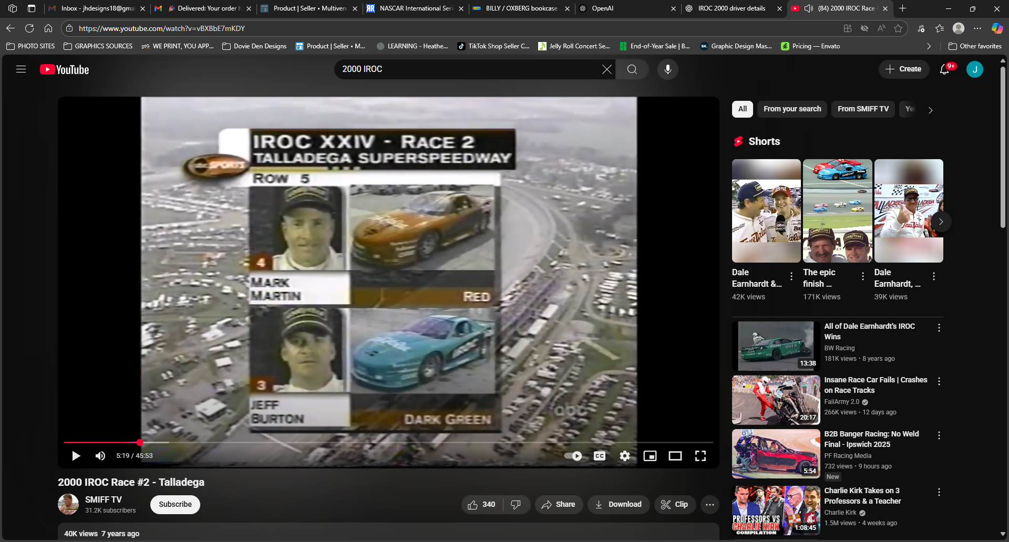Switch to NASCAR International Series browser tab
The image size is (1009, 542).
[415, 8]
